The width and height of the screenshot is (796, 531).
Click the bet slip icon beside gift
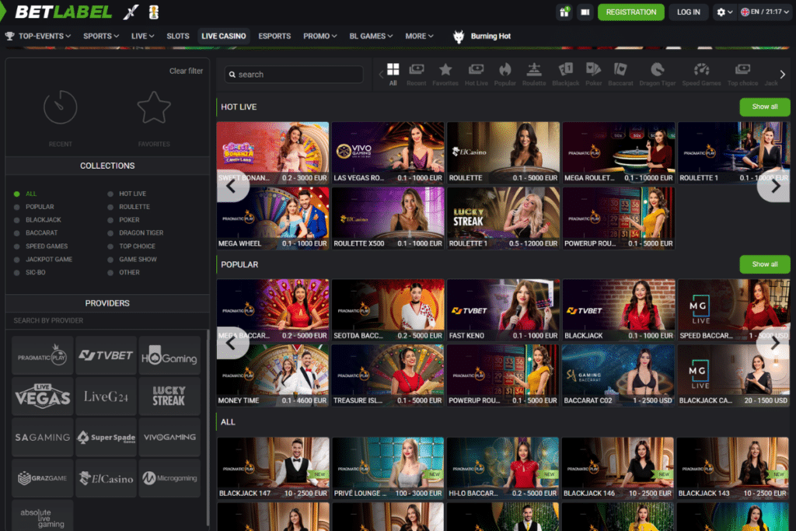pos(585,12)
